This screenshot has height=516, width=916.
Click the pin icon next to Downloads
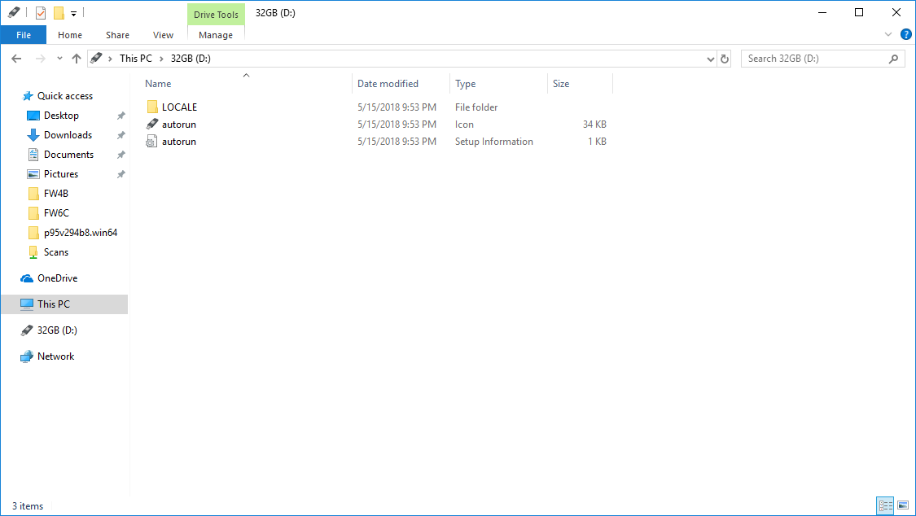(121, 135)
